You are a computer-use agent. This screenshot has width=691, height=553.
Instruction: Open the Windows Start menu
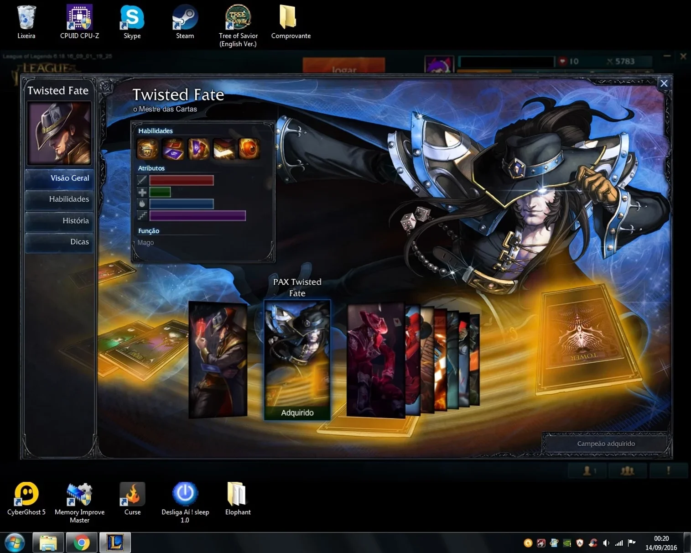pos(15,543)
